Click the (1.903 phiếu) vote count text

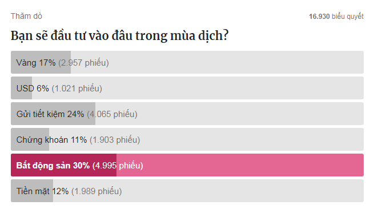[x=115, y=140]
